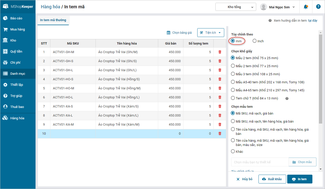325x189 pixels.
Task: Select the Khác label template option
Action: [x=233, y=152]
